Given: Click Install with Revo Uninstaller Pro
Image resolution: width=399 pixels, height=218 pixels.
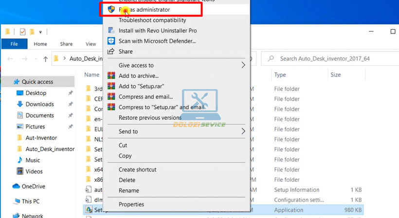Looking at the screenshot, I should (158, 31).
